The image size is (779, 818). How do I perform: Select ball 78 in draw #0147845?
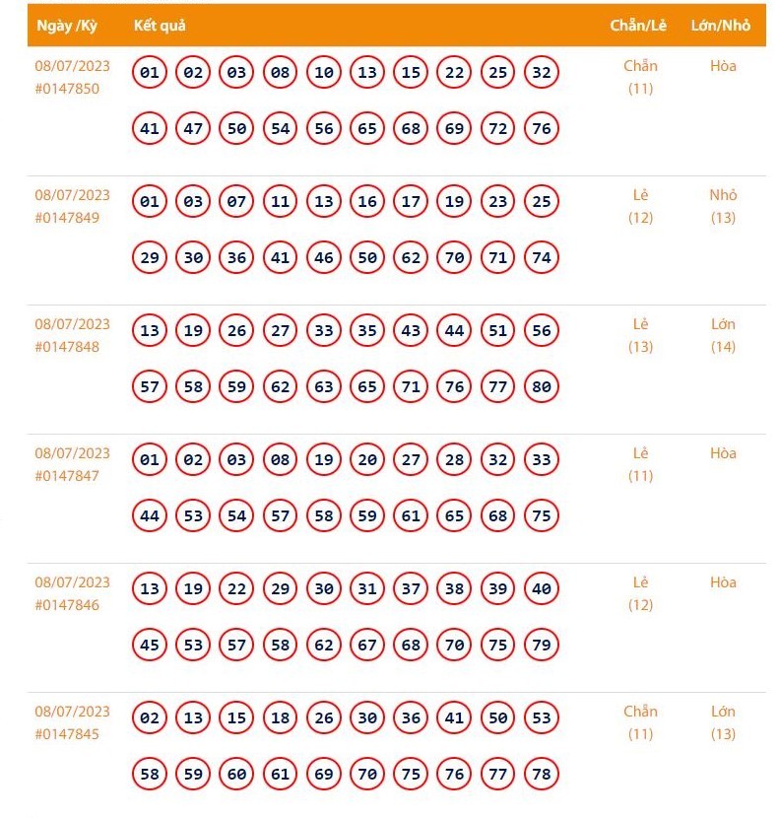click(x=541, y=774)
